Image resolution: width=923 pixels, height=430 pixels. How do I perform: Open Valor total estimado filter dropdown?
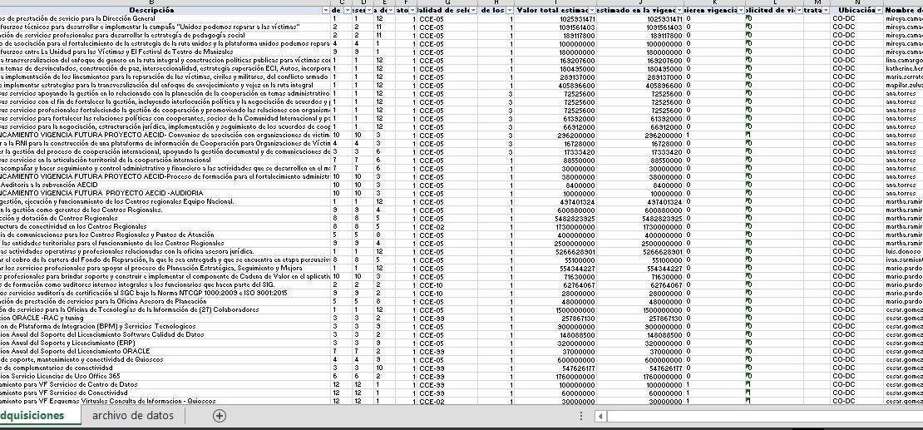tap(591, 11)
